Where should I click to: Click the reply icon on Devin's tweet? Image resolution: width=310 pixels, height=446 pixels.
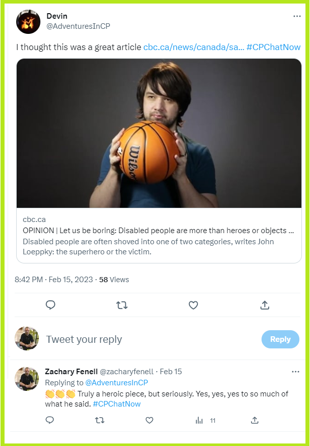50,305
